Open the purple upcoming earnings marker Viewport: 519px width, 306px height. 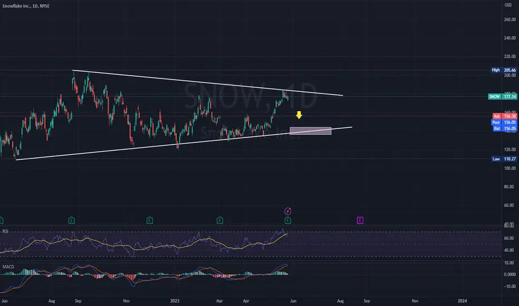[360, 220]
